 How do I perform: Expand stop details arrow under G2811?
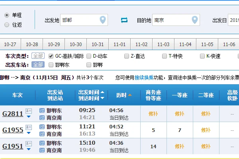pos(29,117)
